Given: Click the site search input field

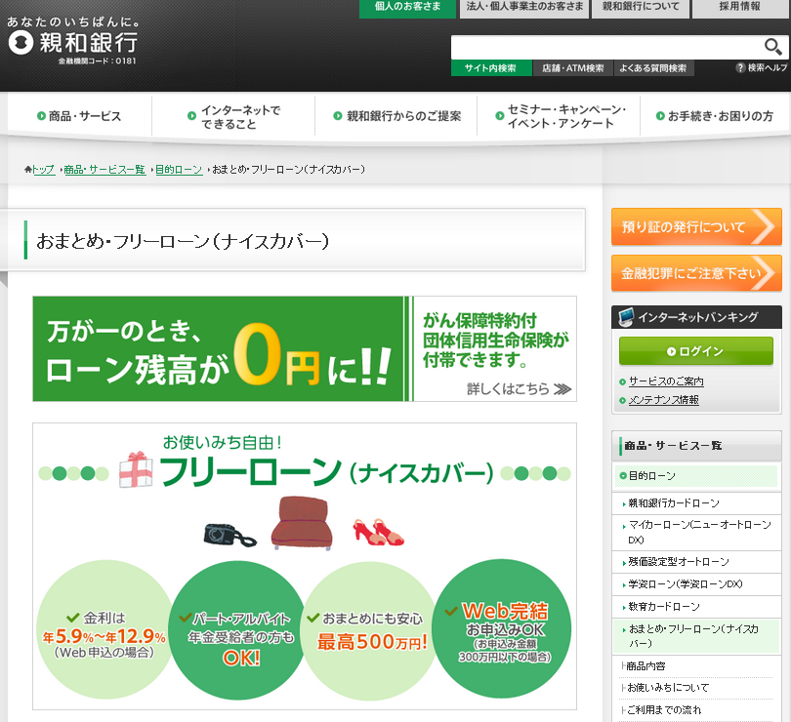Looking at the screenshot, I should [605, 48].
